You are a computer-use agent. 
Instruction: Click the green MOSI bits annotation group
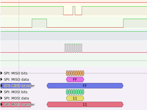point(75,92)
